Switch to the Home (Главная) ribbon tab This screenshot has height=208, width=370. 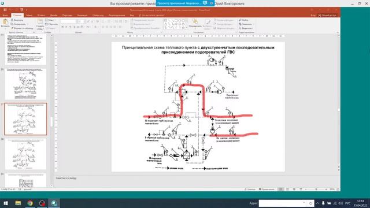click(17, 16)
